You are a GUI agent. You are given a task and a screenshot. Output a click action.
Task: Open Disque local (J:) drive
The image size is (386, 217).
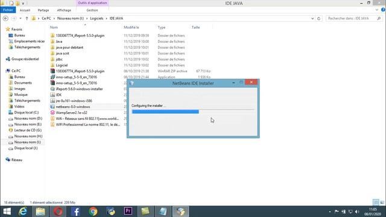(x=26, y=148)
